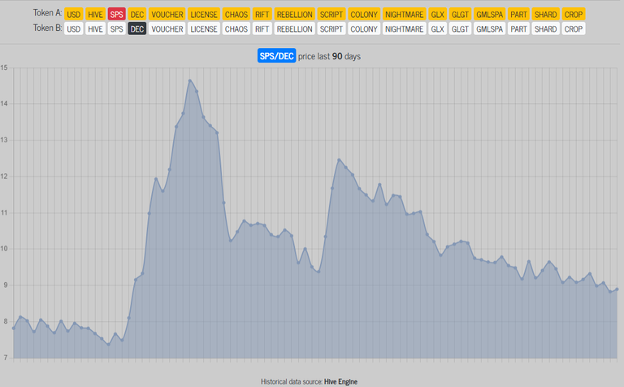The height and width of the screenshot is (387, 624).
Task: Choose COLONY in Token B row
Action: [x=364, y=28]
